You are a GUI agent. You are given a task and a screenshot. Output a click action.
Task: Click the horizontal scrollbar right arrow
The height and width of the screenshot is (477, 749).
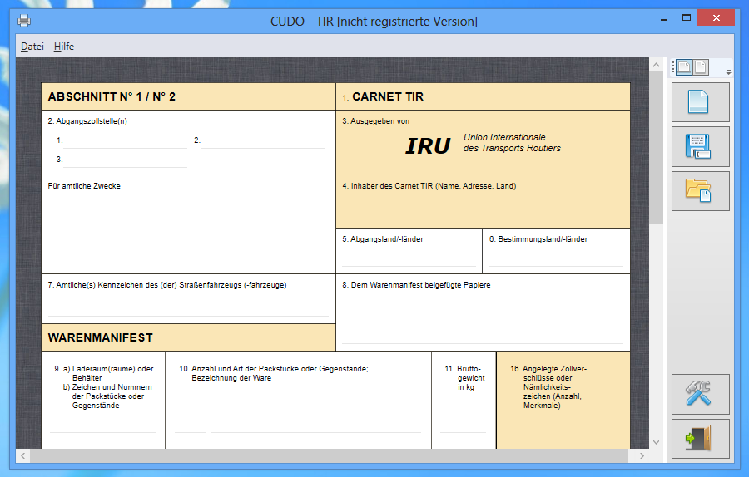coord(642,455)
